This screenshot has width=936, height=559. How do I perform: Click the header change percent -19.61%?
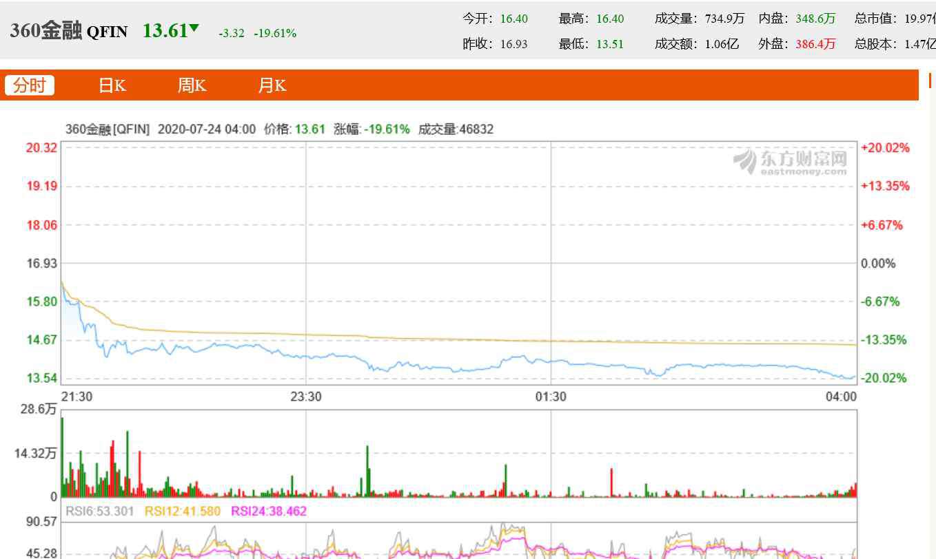(275, 33)
